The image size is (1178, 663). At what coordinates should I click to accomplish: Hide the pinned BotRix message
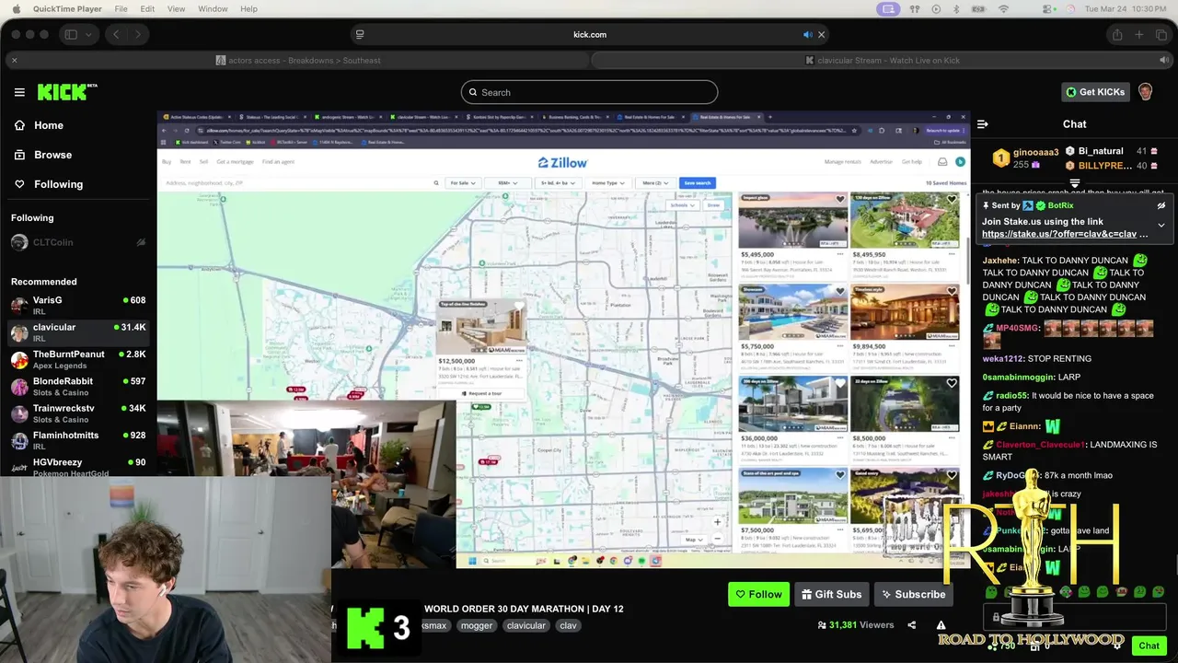pyautogui.click(x=1161, y=205)
